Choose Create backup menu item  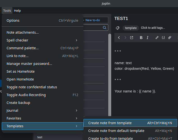coord(42,103)
